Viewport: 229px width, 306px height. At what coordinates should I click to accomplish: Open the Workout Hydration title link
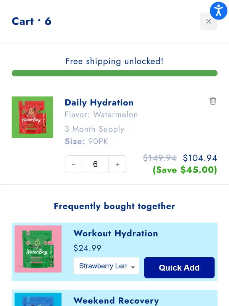click(x=115, y=233)
